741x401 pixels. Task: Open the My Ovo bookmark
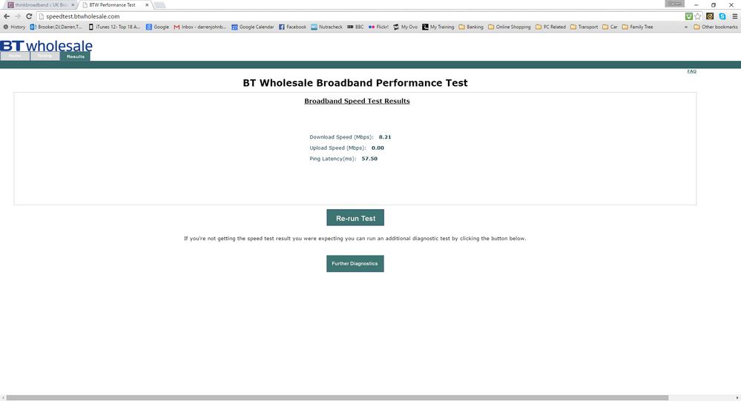coord(406,27)
